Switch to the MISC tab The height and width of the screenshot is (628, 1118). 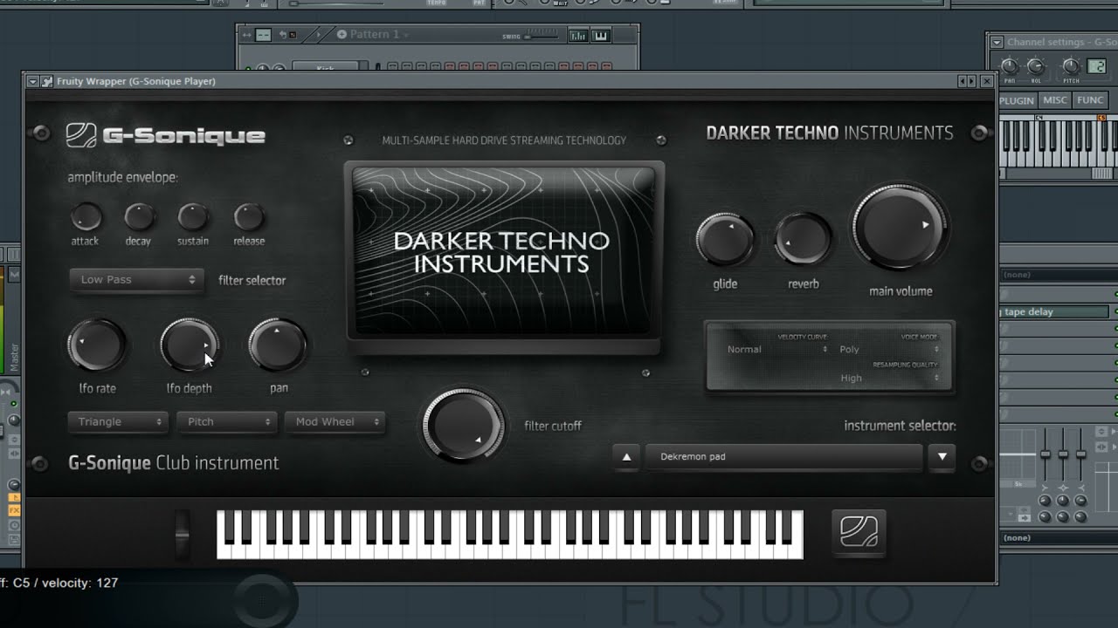1055,100
